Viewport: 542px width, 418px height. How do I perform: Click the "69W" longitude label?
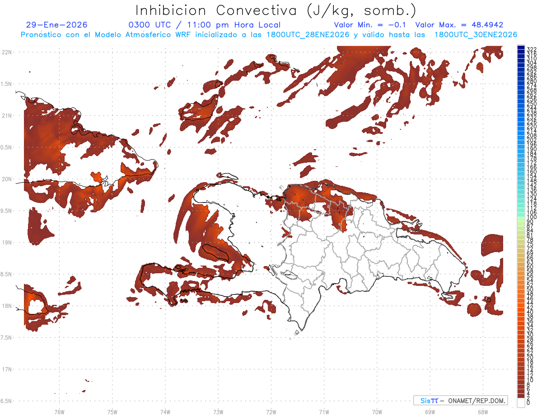[x=430, y=412]
